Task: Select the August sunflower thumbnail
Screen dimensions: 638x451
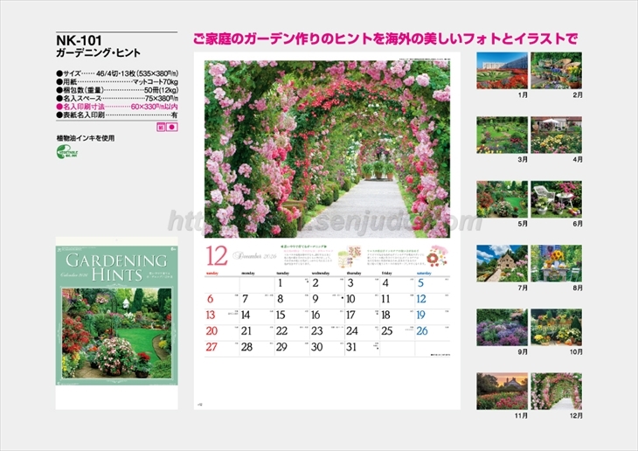Action: 556,263
